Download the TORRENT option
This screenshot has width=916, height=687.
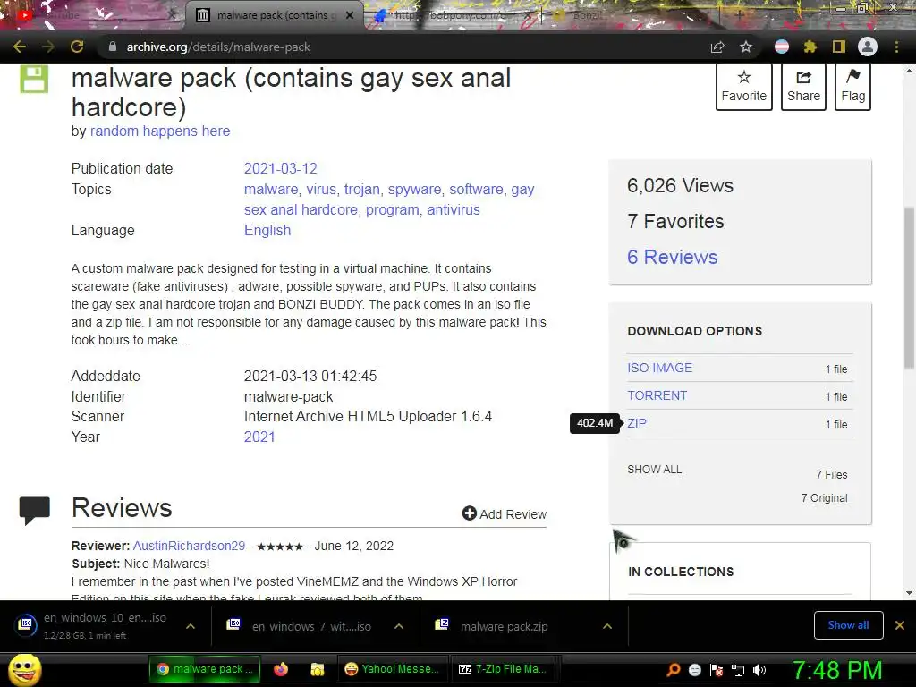(657, 395)
